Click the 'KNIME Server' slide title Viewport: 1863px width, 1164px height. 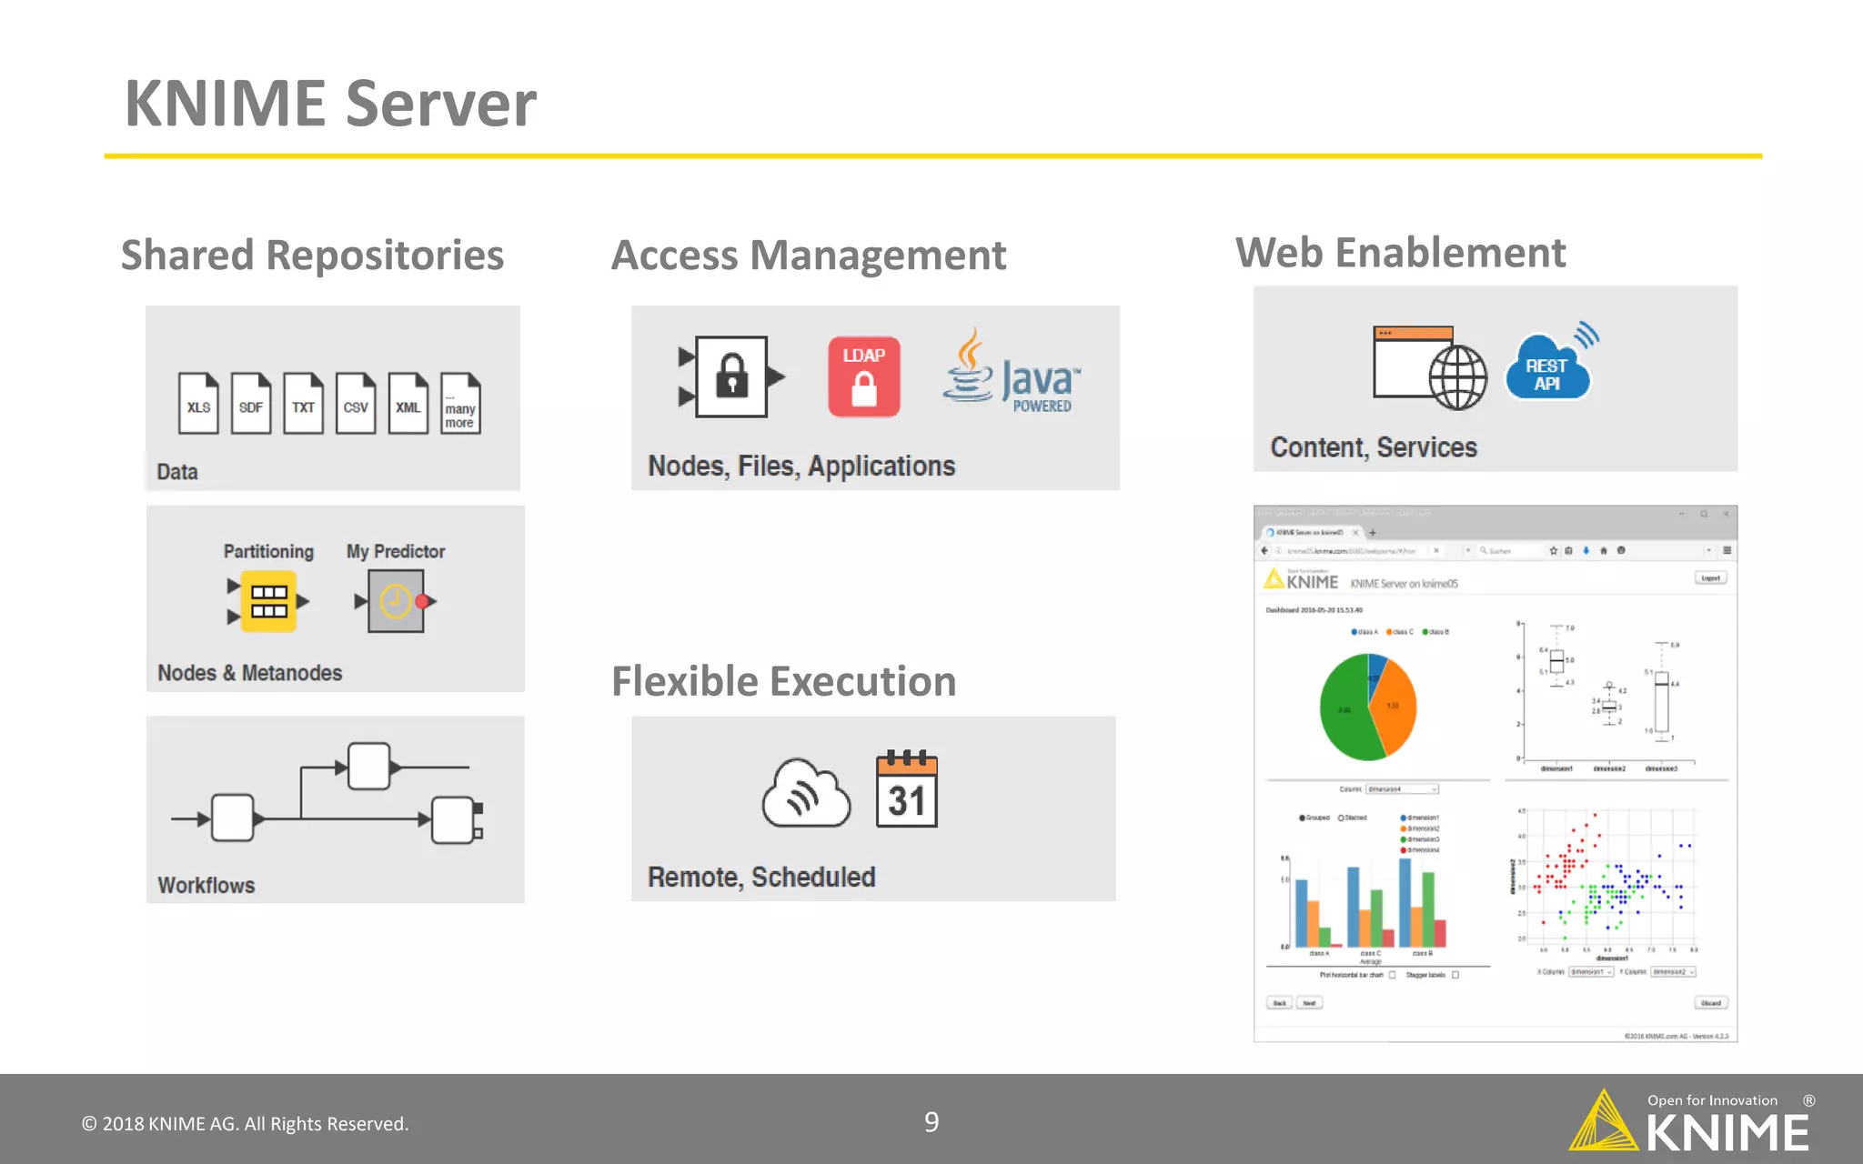coord(330,103)
